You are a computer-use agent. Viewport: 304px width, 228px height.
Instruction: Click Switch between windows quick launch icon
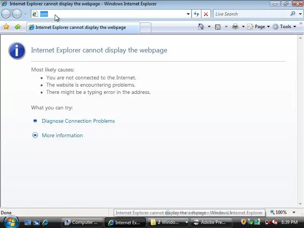tap(36, 222)
